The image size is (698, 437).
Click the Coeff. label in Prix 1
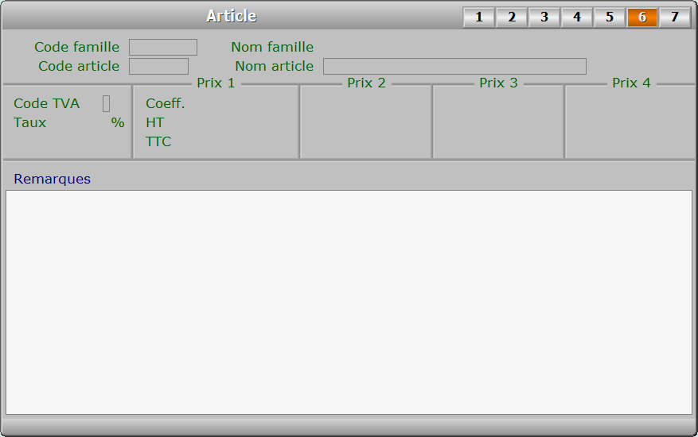pos(166,103)
